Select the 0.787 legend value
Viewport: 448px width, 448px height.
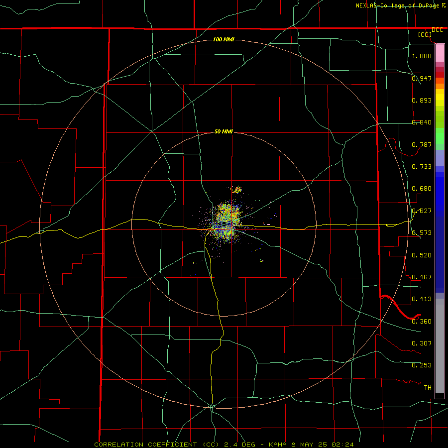[x=422, y=144]
